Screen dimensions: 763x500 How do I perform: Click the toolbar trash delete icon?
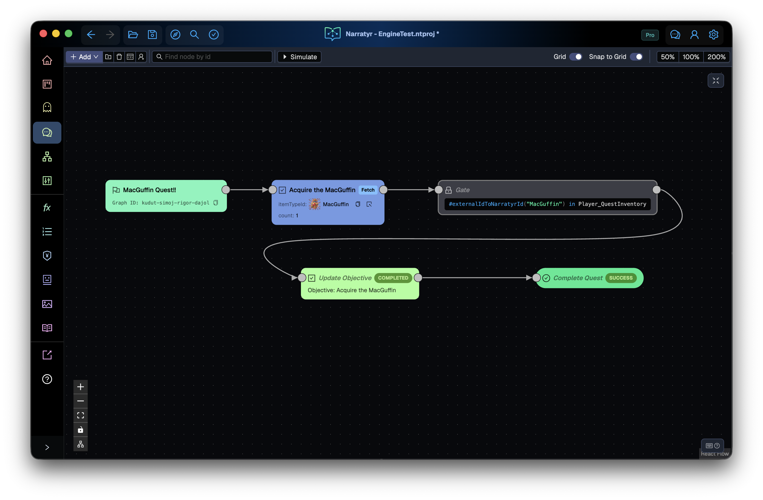pos(119,57)
